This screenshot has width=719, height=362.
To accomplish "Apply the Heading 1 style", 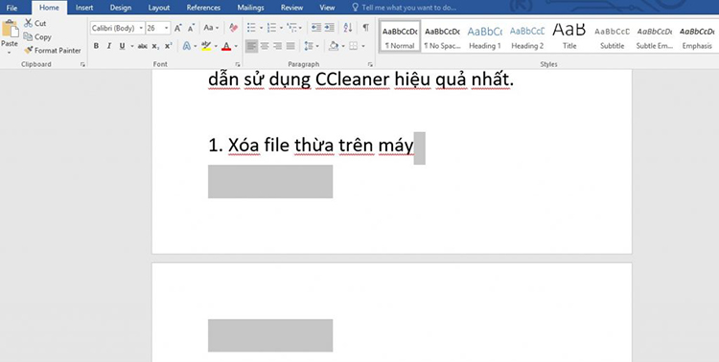I will [485, 36].
